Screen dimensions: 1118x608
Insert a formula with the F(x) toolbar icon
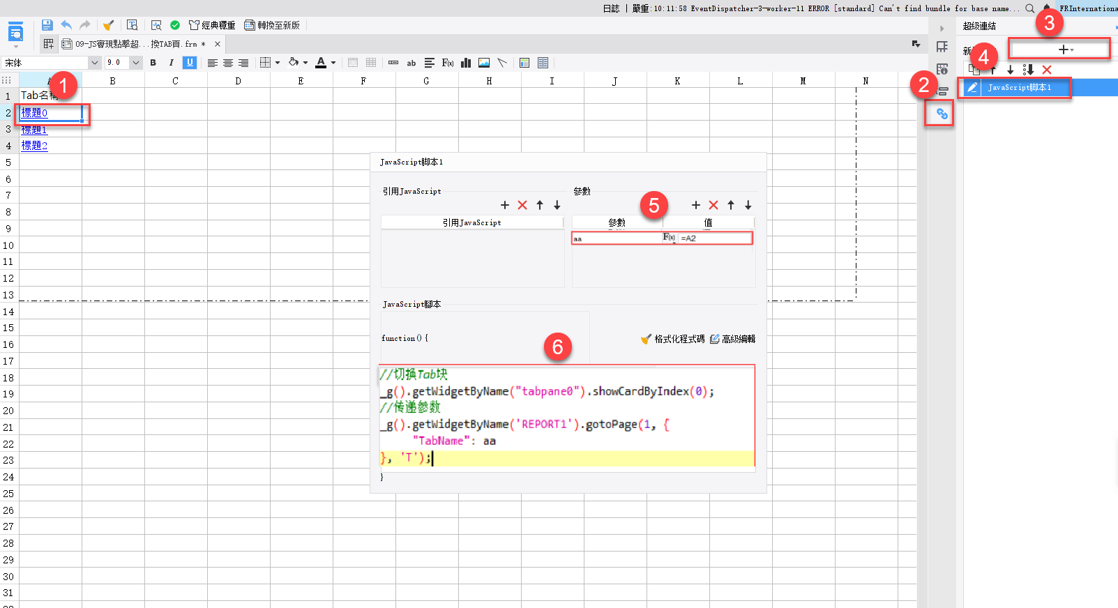point(448,63)
